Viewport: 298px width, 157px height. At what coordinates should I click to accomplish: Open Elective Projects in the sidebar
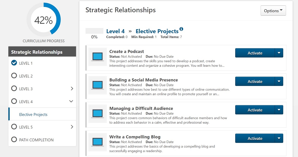click(33, 115)
